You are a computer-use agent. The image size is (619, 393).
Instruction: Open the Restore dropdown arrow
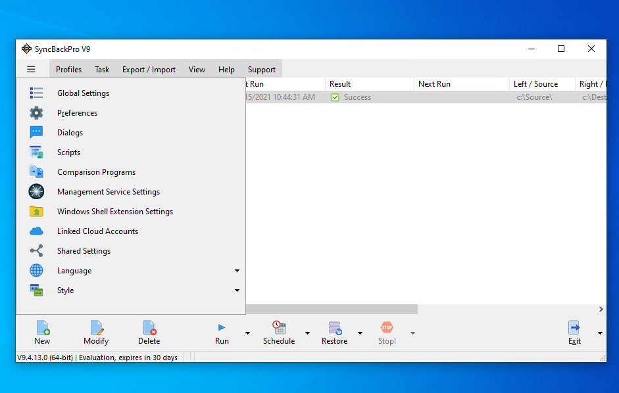(360, 333)
